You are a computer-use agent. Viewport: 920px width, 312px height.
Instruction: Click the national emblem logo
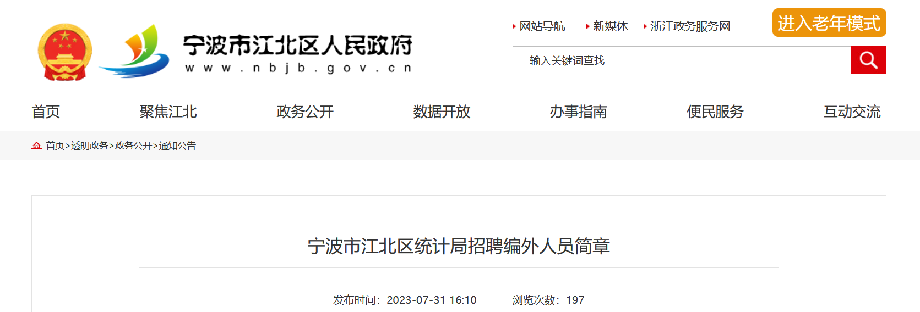pyautogui.click(x=64, y=52)
